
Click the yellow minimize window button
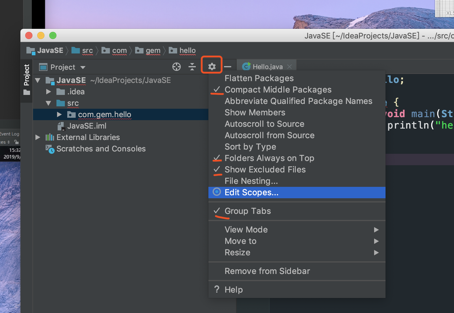tap(41, 35)
